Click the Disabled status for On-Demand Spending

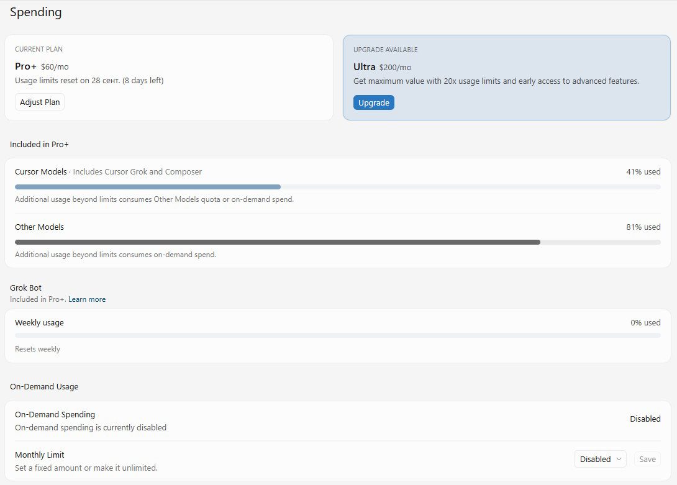click(645, 419)
